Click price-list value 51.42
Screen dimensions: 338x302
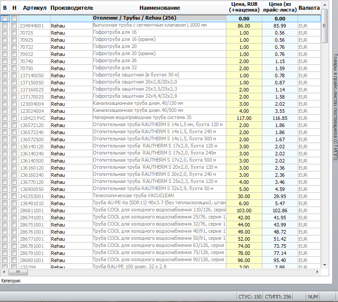(280, 239)
